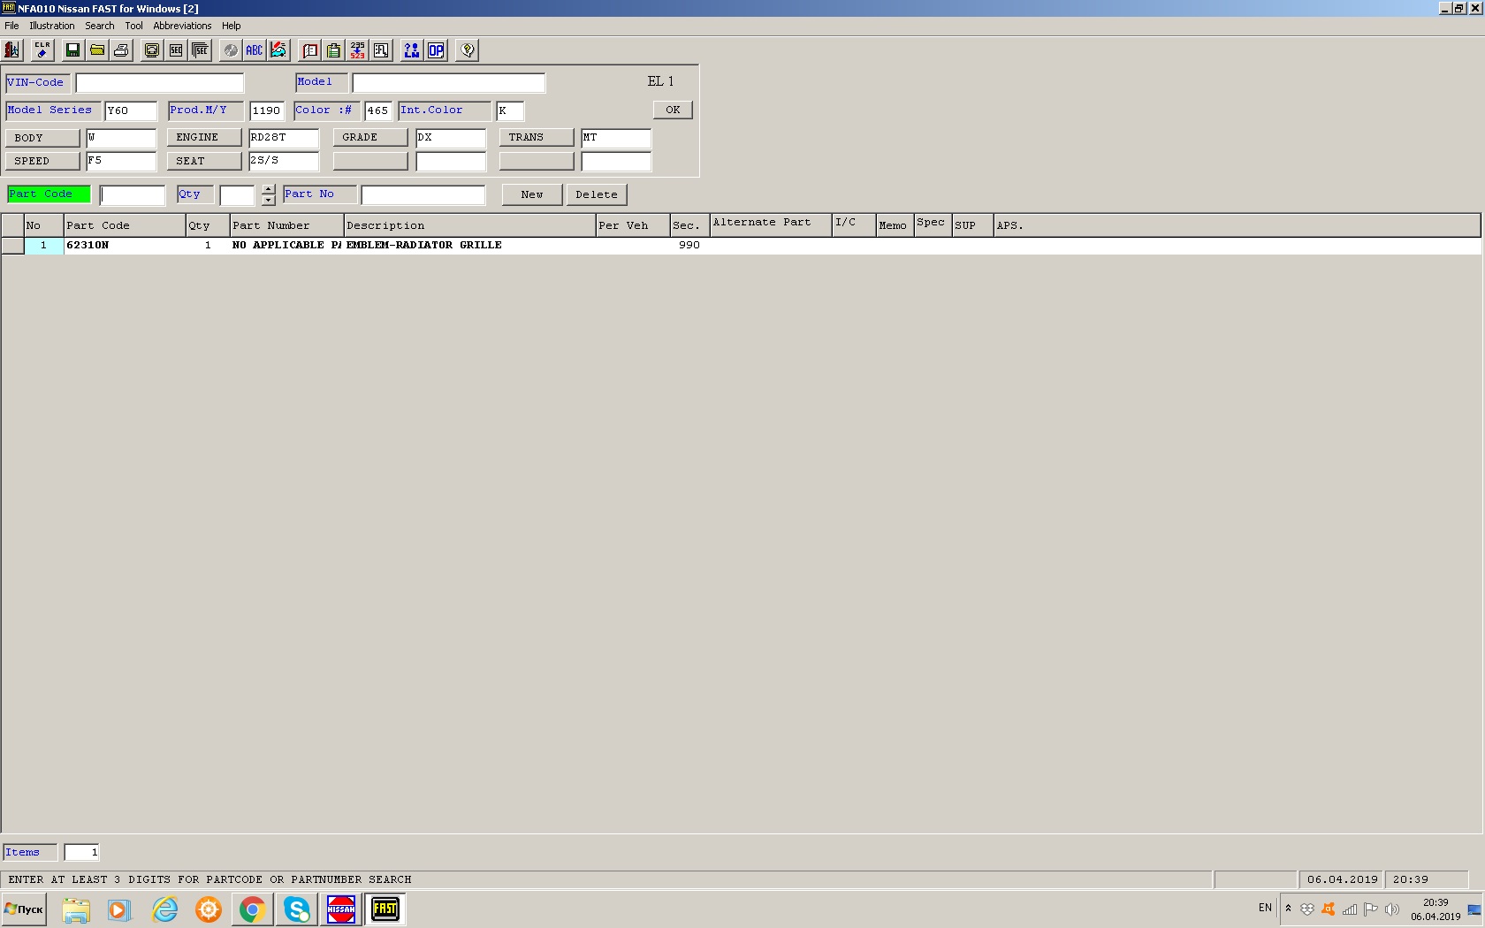Click the GRADE button

(x=370, y=137)
